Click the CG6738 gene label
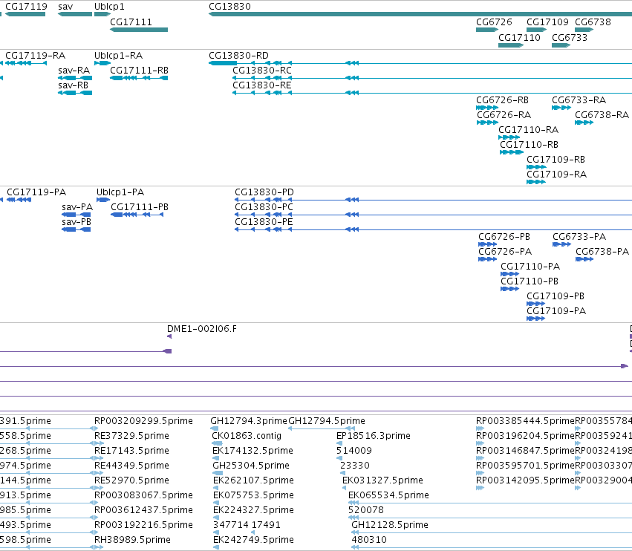632x551 pixels. 593,22
